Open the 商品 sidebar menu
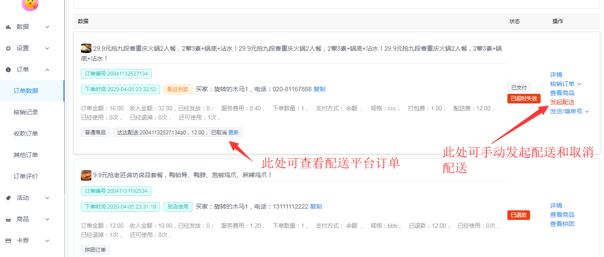604x257 pixels. click(32, 219)
